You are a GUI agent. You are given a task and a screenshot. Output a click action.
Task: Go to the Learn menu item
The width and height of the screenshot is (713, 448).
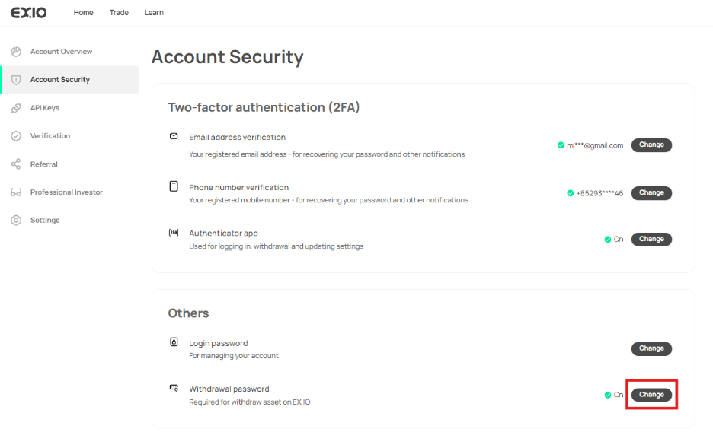[154, 13]
